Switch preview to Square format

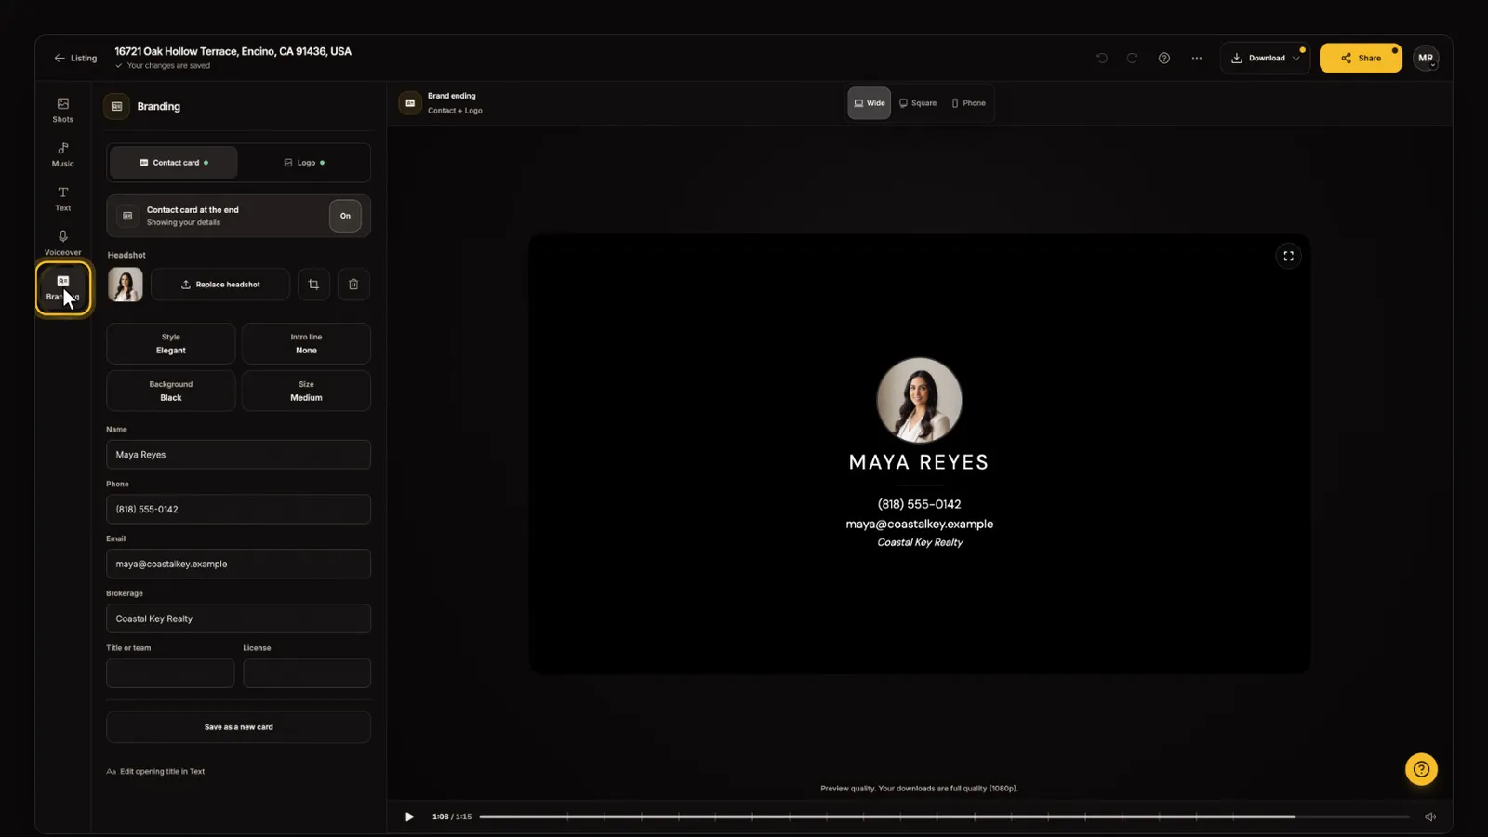click(x=918, y=103)
